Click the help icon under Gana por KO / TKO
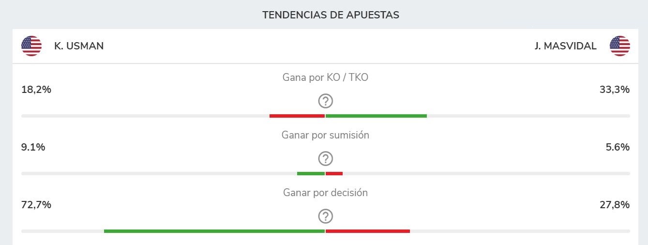Image resolution: width=648 pixels, height=245 pixels. tap(326, 101)
